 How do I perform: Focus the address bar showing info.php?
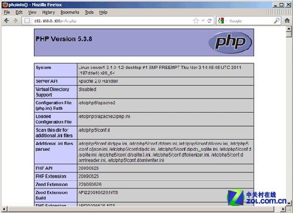coord(111,21)
